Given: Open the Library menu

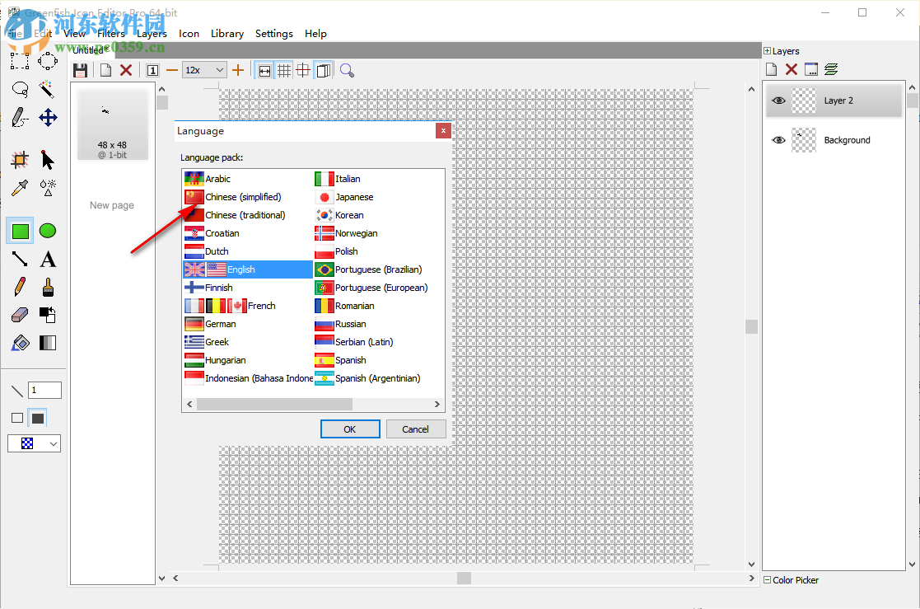Looking at the screenshot, I should pos(227,33).
